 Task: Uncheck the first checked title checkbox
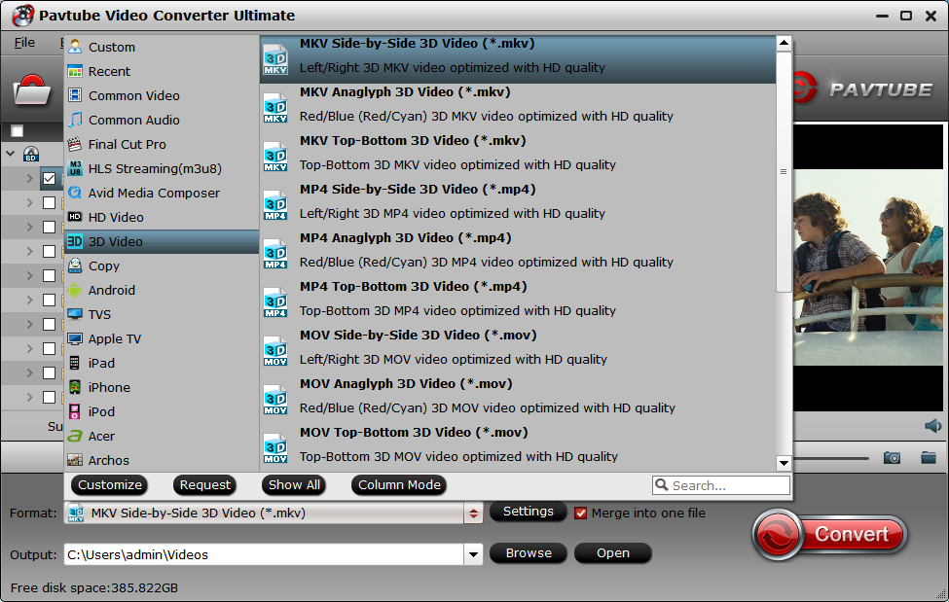[49, 178]
